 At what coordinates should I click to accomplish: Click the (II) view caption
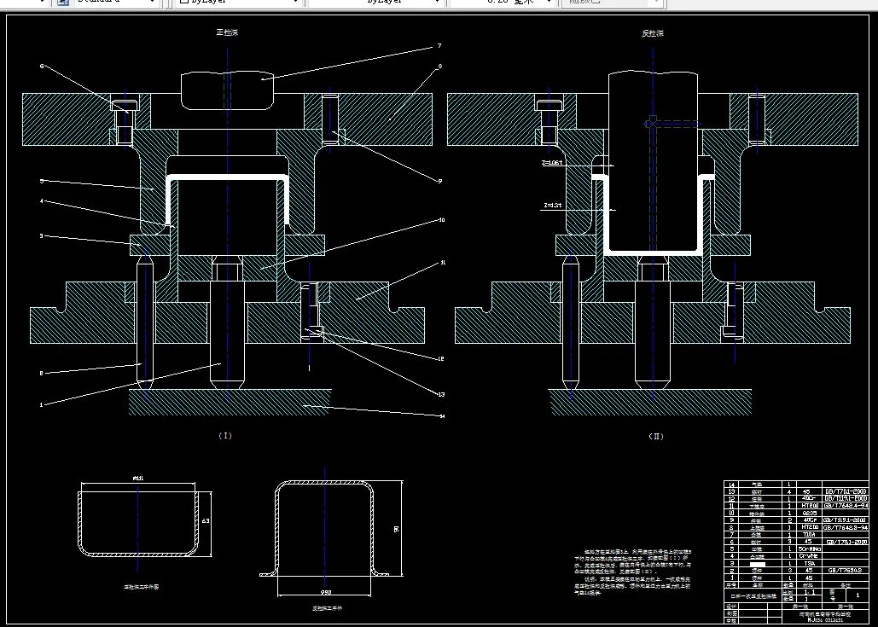[x=655, y=436]
